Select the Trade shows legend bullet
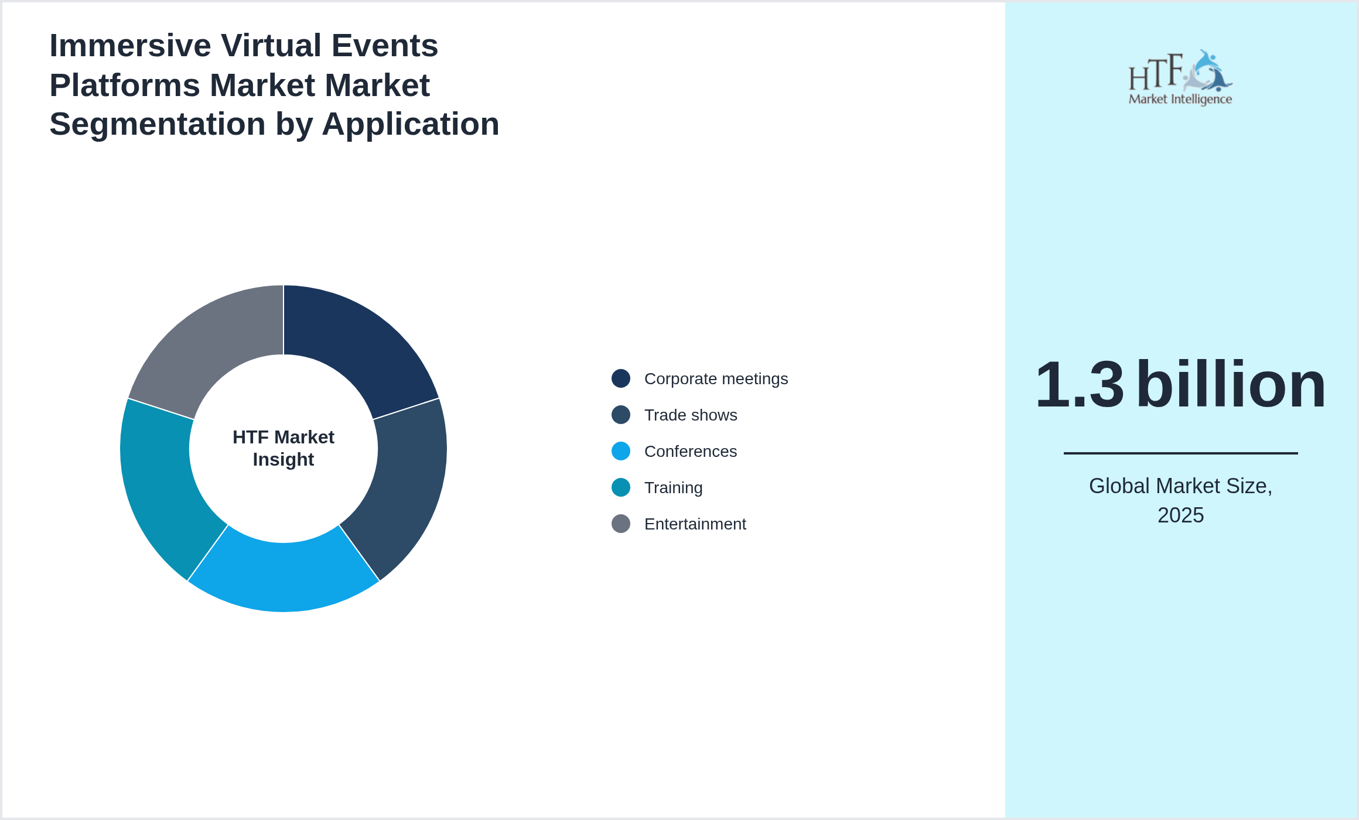The image size is (1359, 820). click(x=621, y=415)
